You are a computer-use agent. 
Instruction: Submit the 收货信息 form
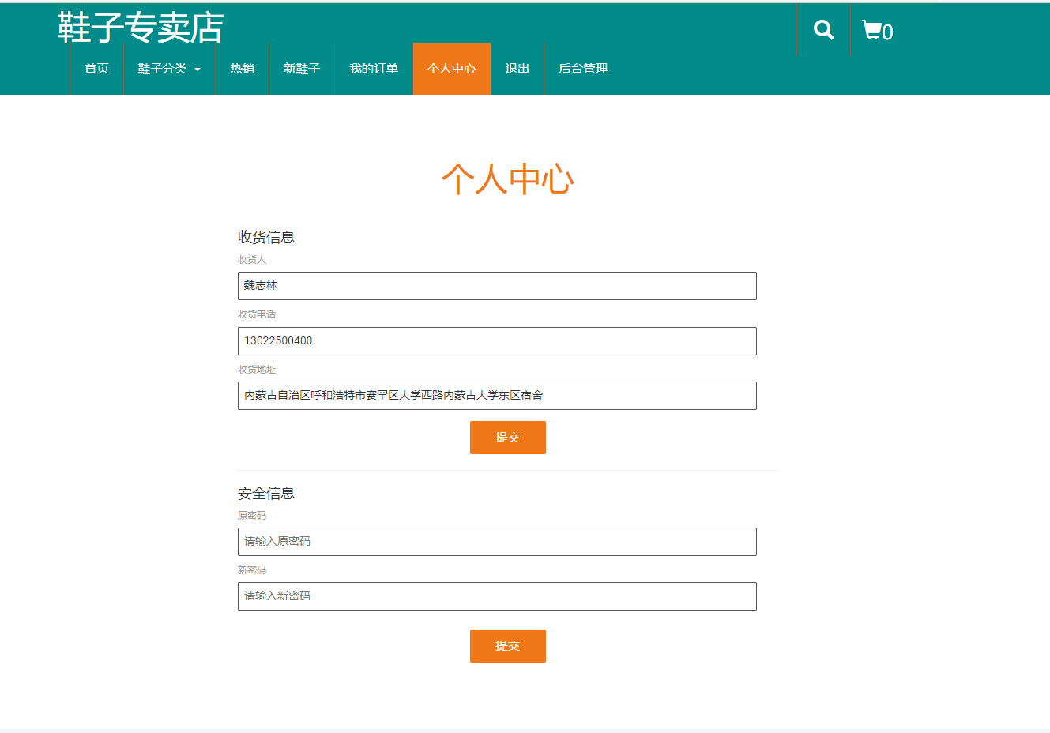click(508, 438)
